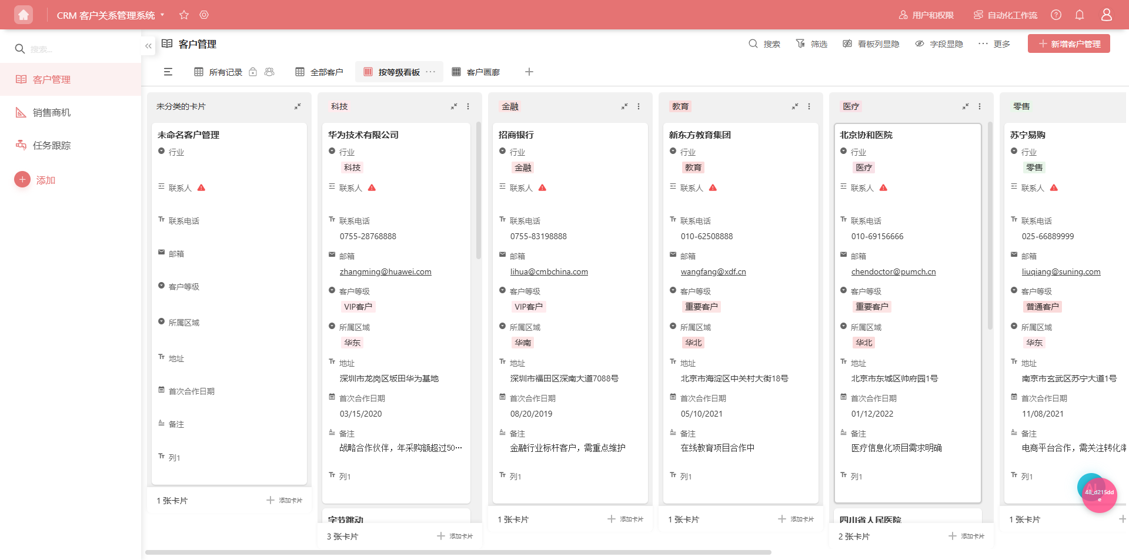Expand CRM 客户关系管理系统 app dropdown
This screenshot has width=1129, height=560.
pos(162,15)
